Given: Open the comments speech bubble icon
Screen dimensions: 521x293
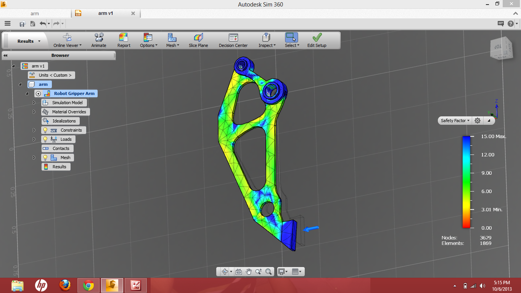Looking at the screenshot, I should pyautogui.click(x=501, y=24).
